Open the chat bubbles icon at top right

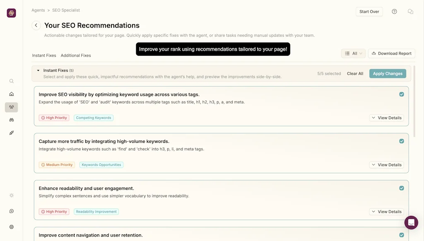click(x=410, y=12)
